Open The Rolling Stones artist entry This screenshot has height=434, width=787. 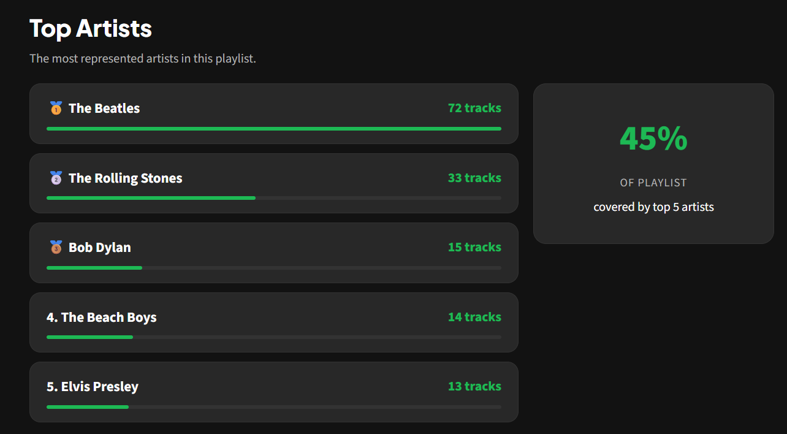click(125, 178)
